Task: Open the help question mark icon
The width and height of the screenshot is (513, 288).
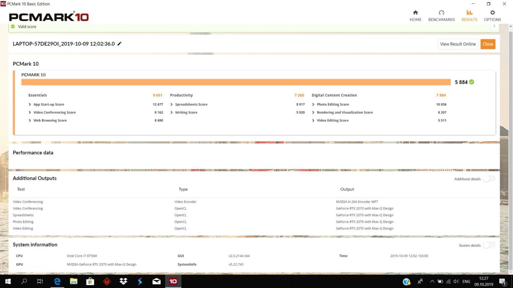Action: pos(494,26)
